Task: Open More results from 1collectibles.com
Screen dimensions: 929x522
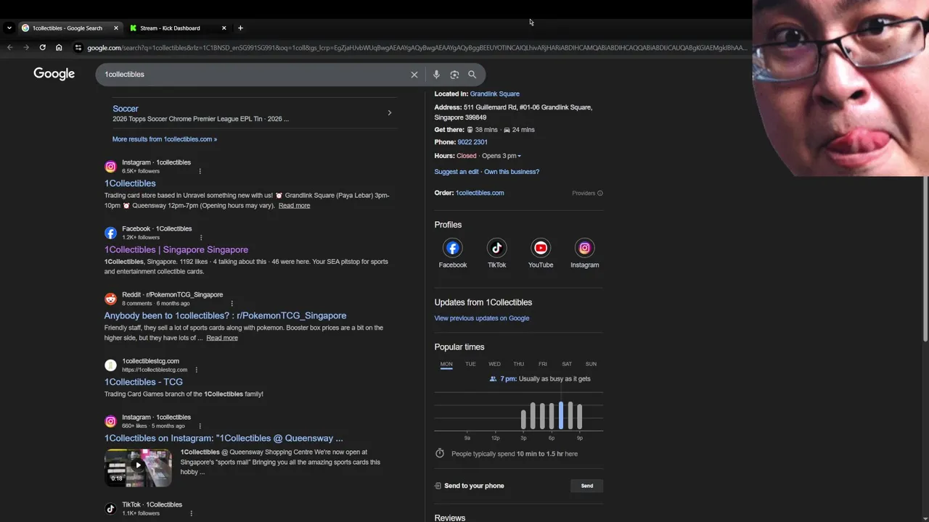Action: (165, 139)
